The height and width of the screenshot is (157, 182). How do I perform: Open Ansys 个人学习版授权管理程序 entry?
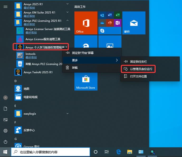pyautogui.click(x=41, y=47)
